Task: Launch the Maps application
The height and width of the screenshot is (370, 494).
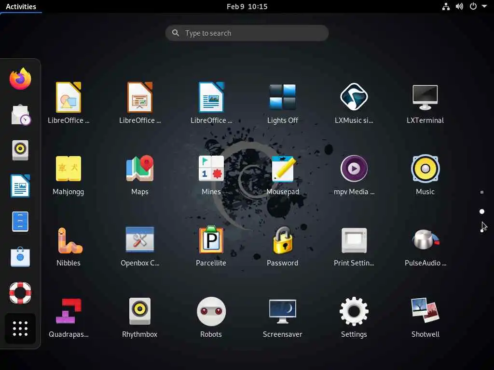Action: [x=139, y=168]
